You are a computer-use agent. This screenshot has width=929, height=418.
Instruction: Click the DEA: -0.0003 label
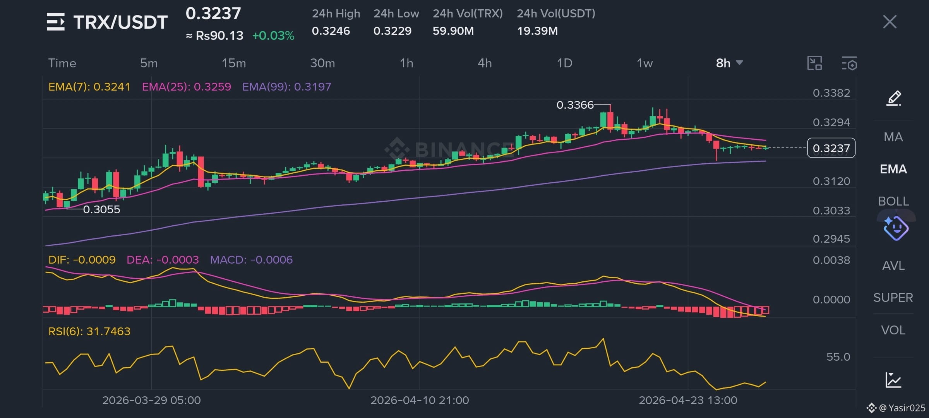tap(163, 260)
